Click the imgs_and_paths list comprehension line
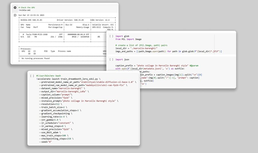The height and width of the screenshot is (153, 258). [169, 51]
